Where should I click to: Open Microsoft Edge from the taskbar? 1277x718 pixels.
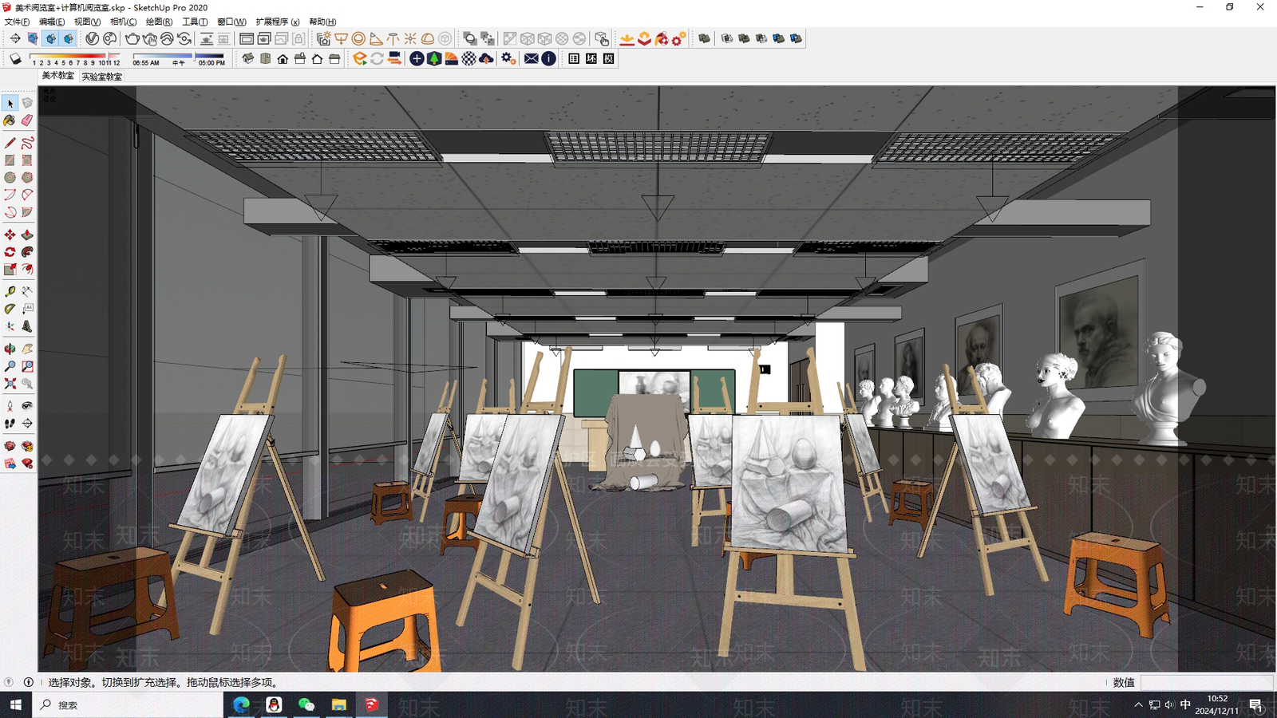[241, 705]
